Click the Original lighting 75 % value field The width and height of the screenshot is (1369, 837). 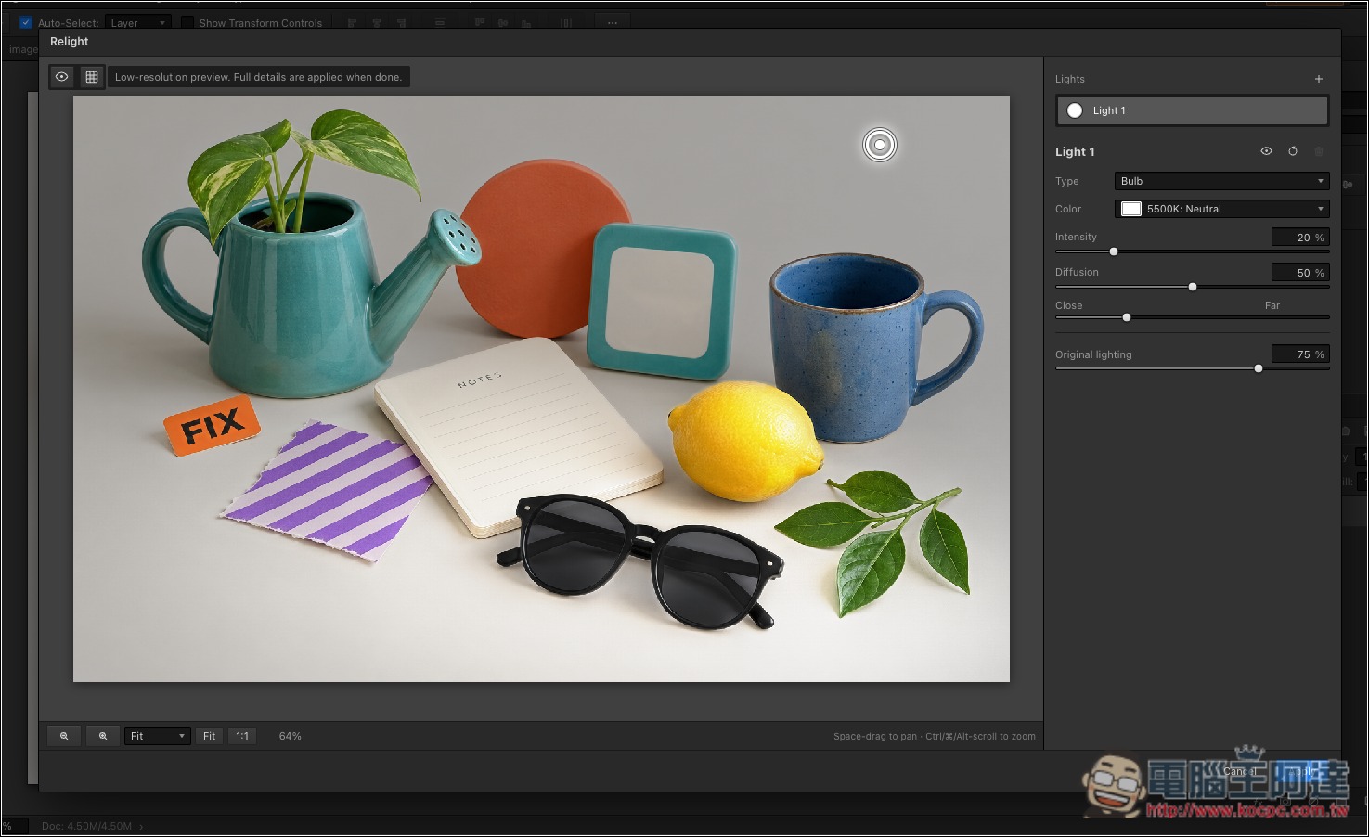(x=1300, y=354)
